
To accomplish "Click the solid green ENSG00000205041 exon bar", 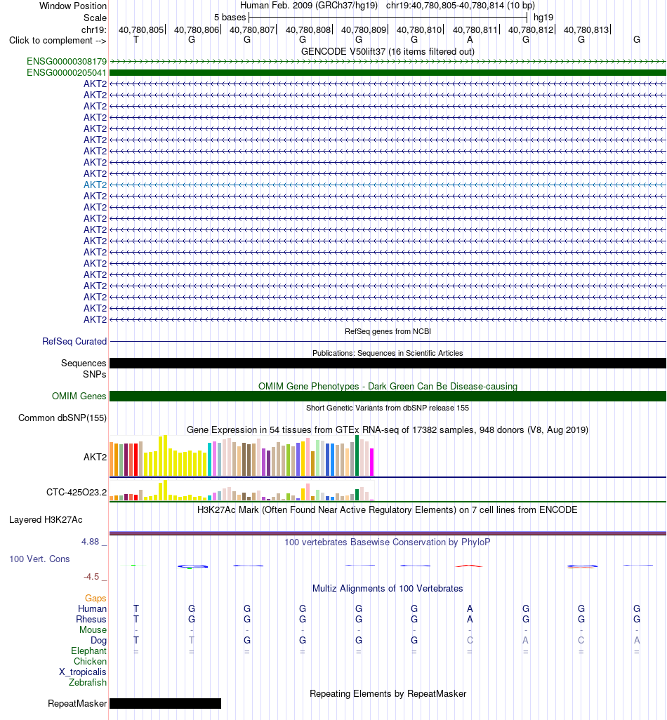I will (x=388, y=72).
